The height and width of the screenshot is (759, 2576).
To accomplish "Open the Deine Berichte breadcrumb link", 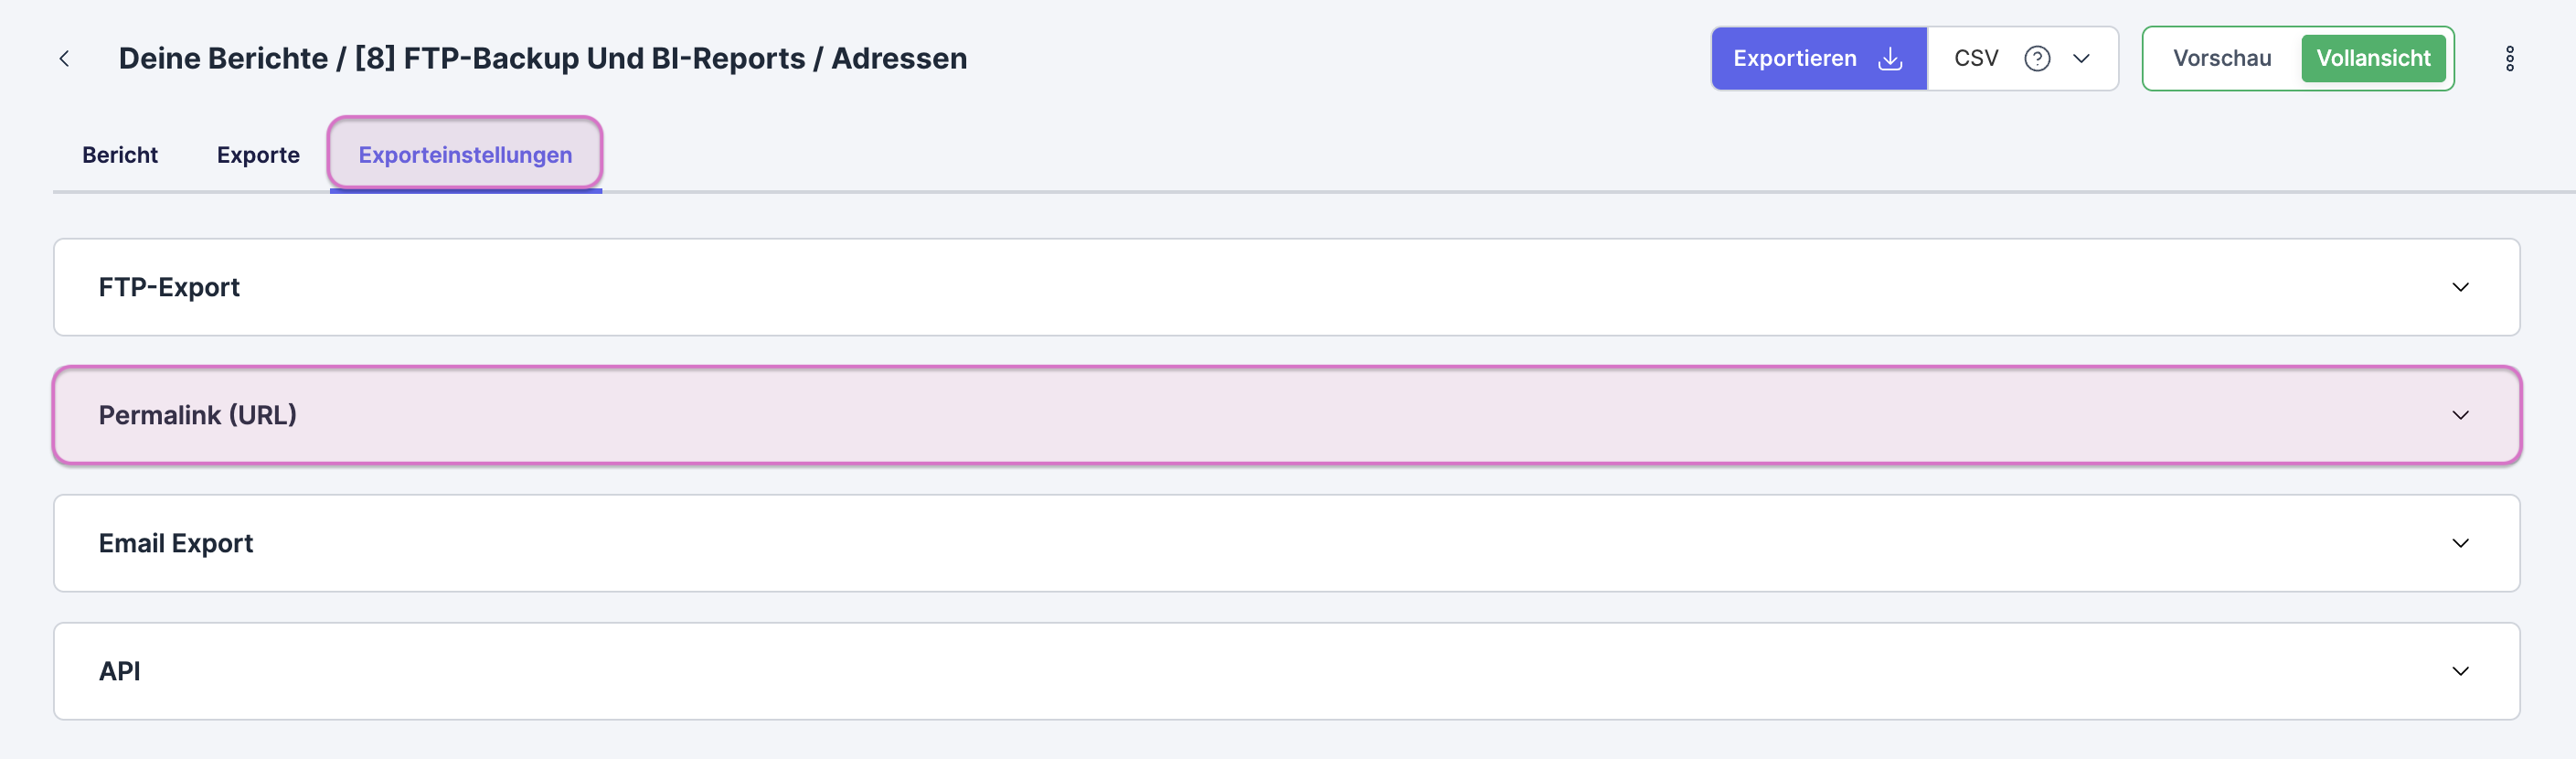I will (217, 58).
